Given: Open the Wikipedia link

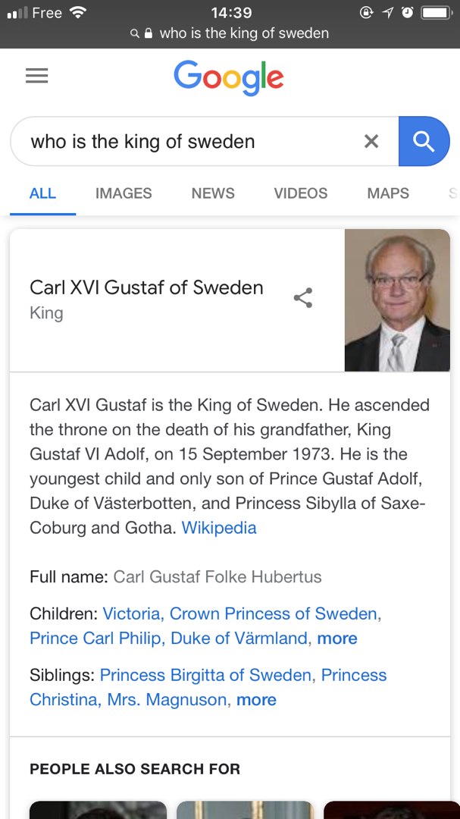Looking at the screenshot, I should click(x=219, y=528).
